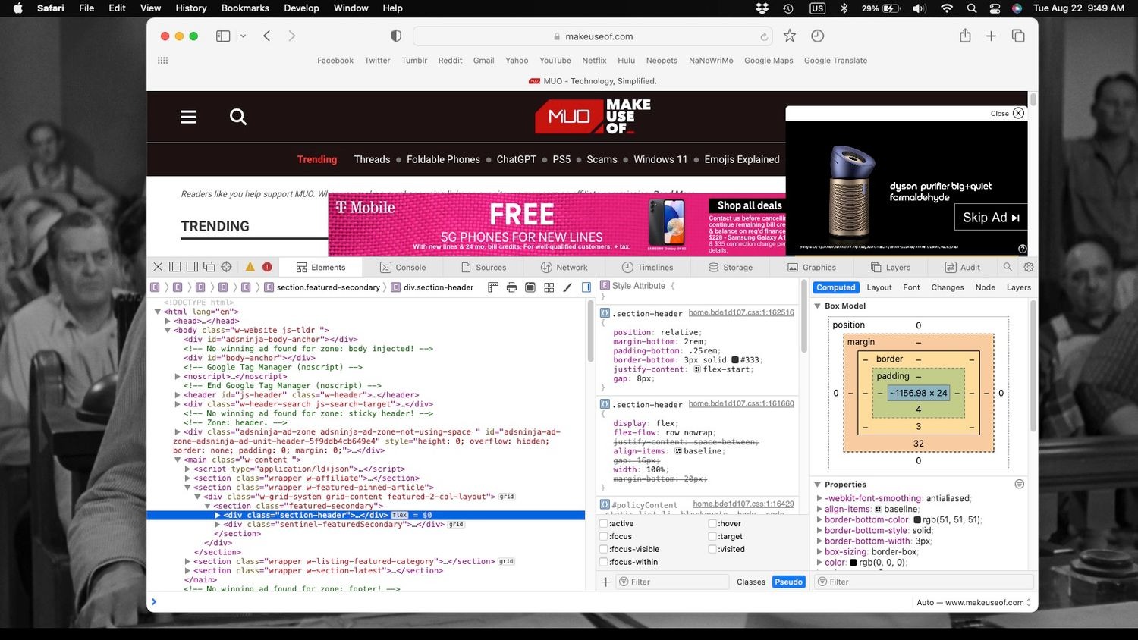Image resolution: width=1138 pixels, height=640 pixels.
Task: Open the Storage tab
Action: click(x=730, y=267)
